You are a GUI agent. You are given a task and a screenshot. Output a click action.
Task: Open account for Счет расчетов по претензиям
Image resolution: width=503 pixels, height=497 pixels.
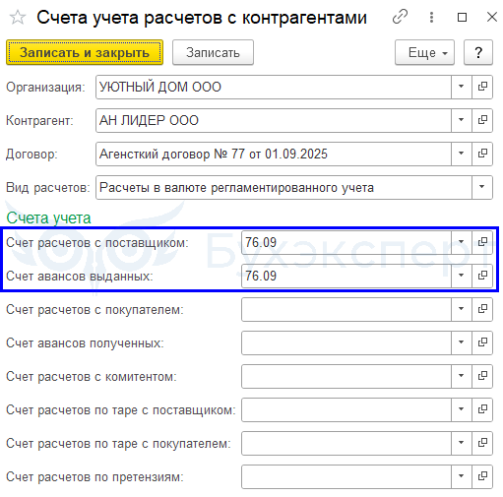coord(482,476)
